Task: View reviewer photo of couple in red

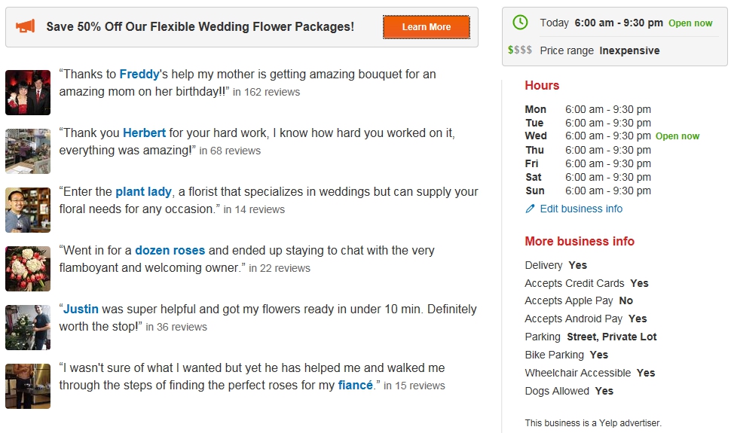Action: pyautogui.click(x=28, y=93)
